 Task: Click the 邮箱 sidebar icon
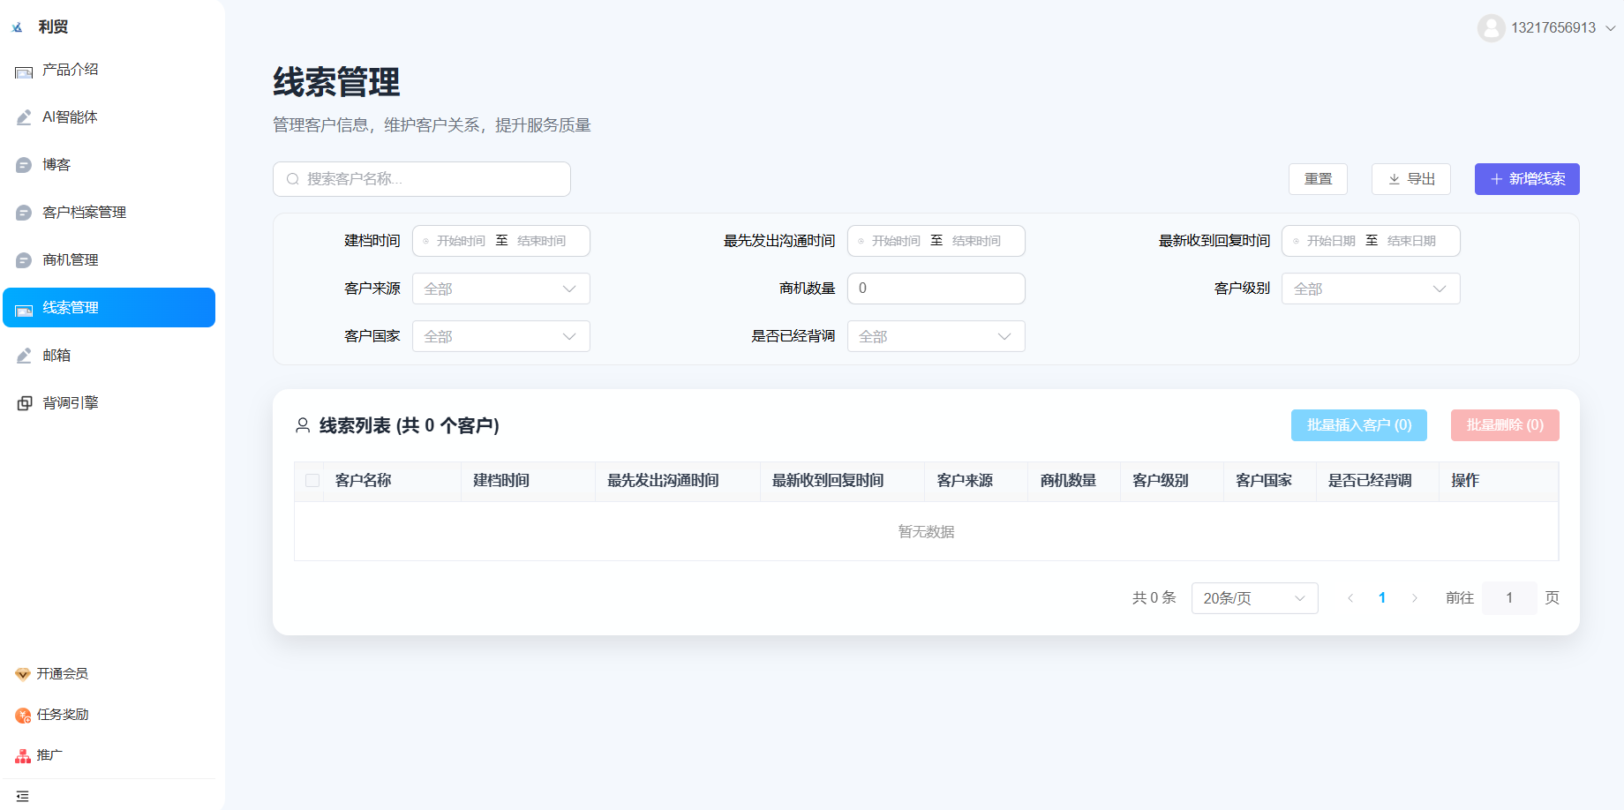click(x=23, y=355)
